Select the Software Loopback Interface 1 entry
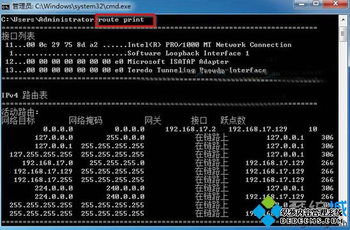The height and width of the screenshot is (230, 350). pos(130,53)
